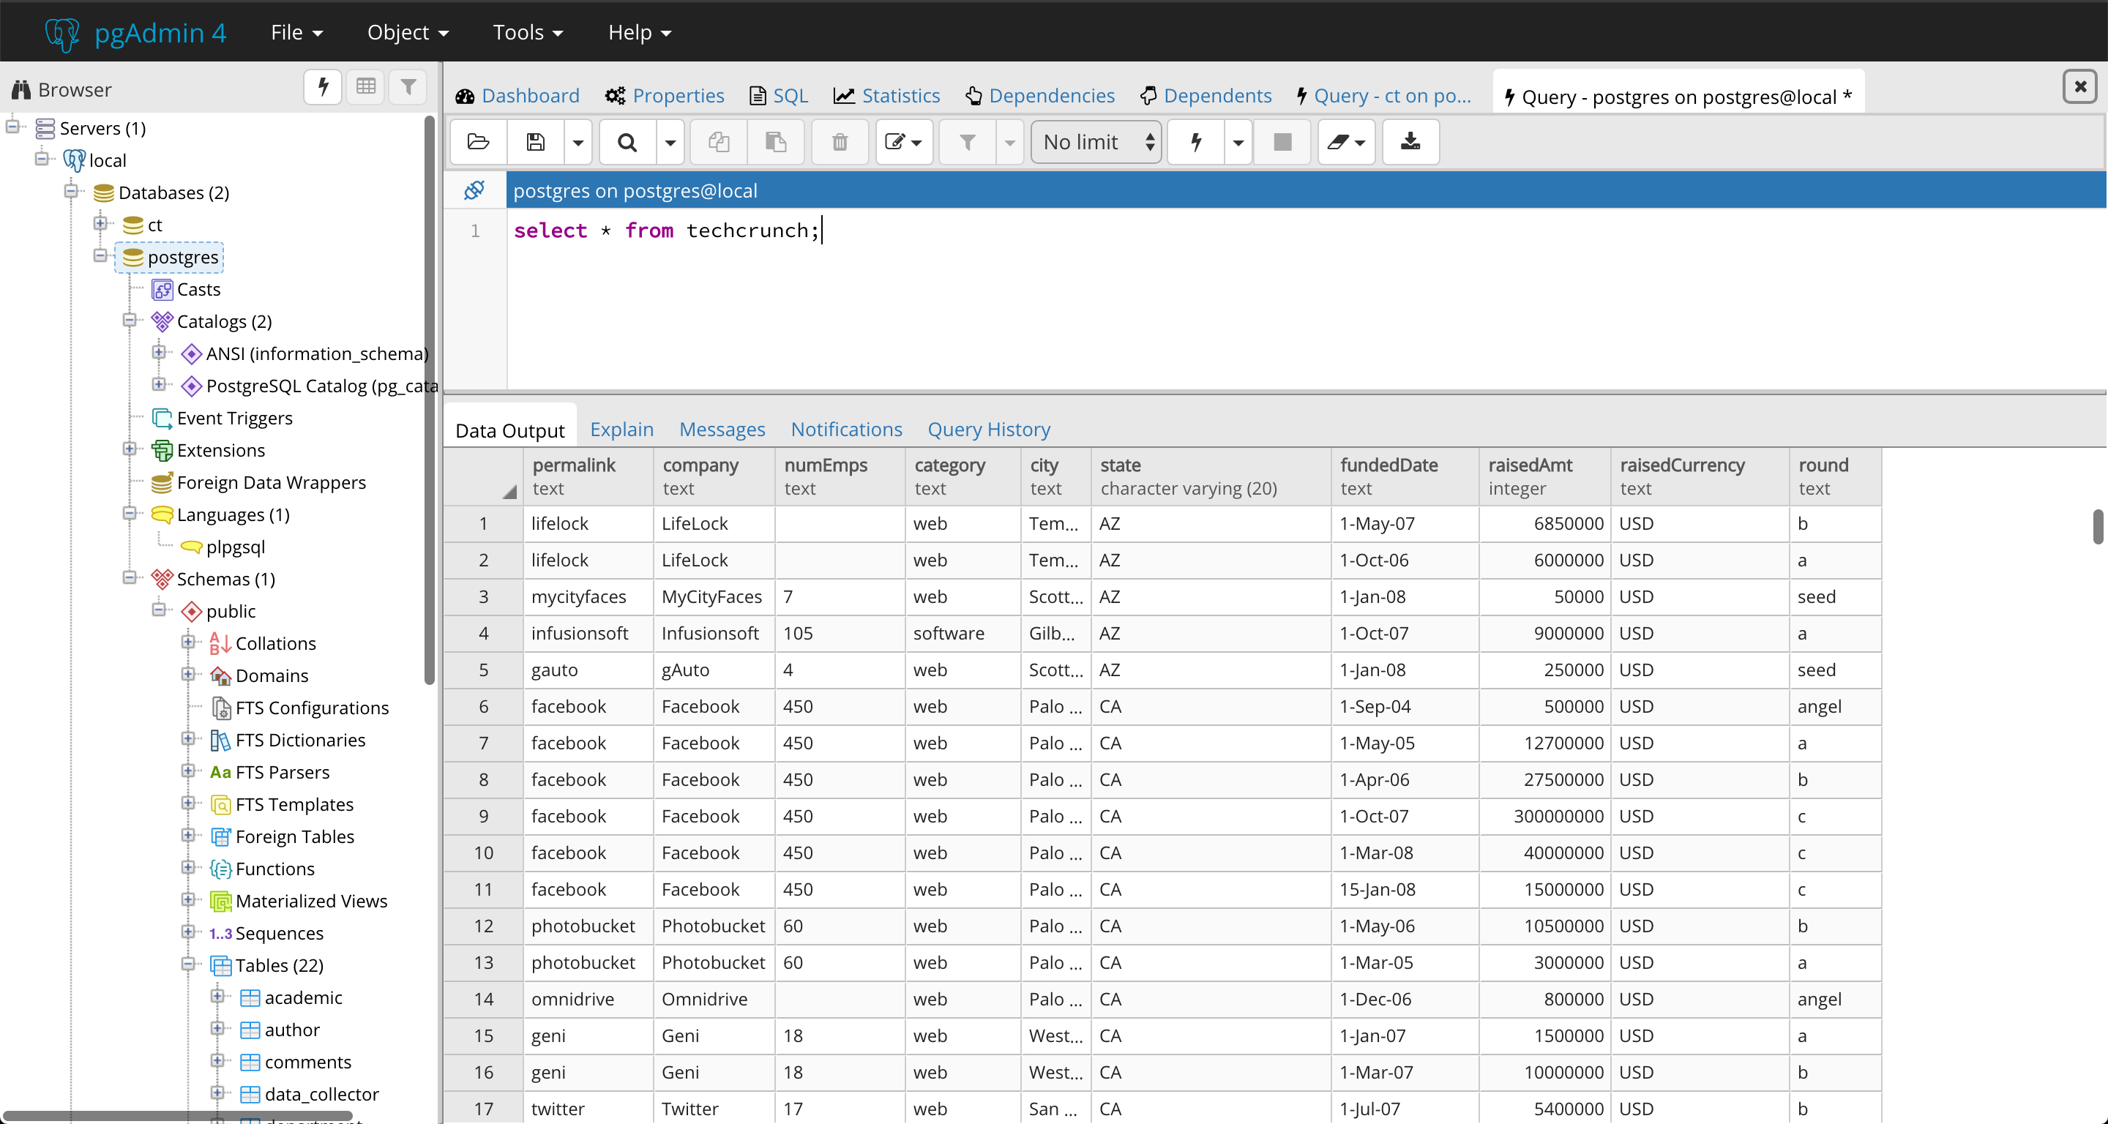Screen dimensions: 2108x1124
Task: Click the Paste rows icon in toolbar
Action: click(777, 142)
